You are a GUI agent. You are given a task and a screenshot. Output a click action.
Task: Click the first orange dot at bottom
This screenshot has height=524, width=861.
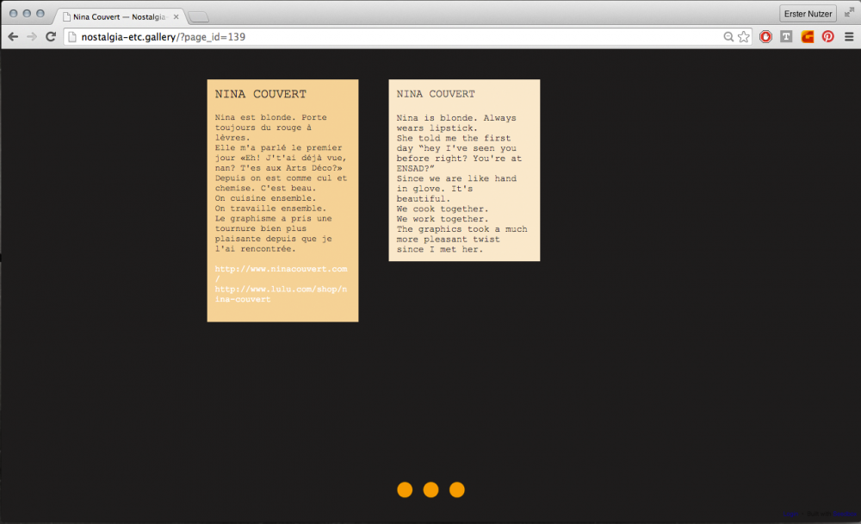(x=405, y=490)
